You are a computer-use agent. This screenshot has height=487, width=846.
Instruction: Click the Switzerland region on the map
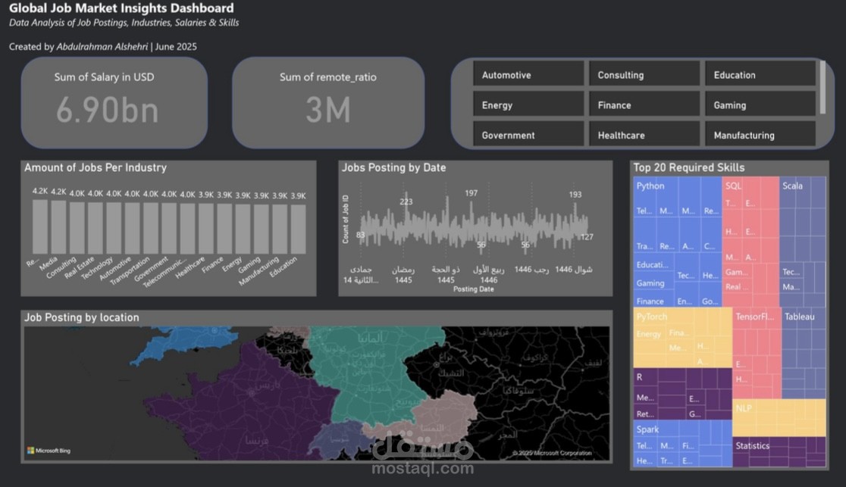tap(340, 439)
